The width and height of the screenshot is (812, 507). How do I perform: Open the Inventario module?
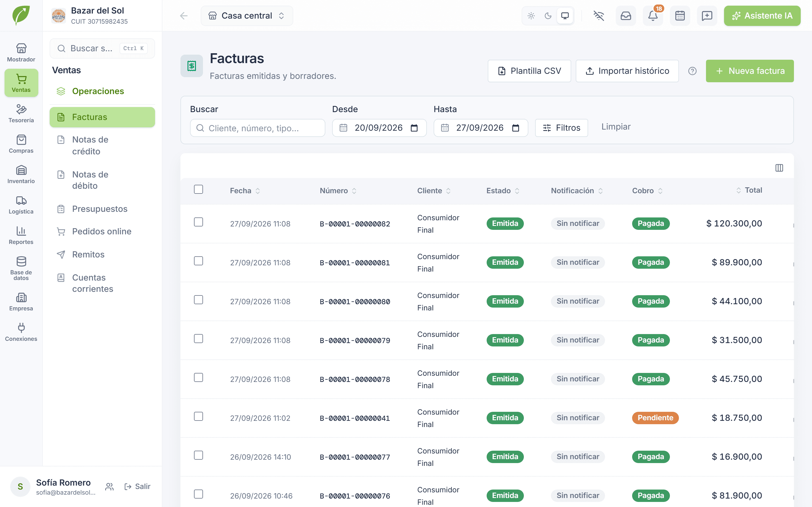[x=21, y=174]
